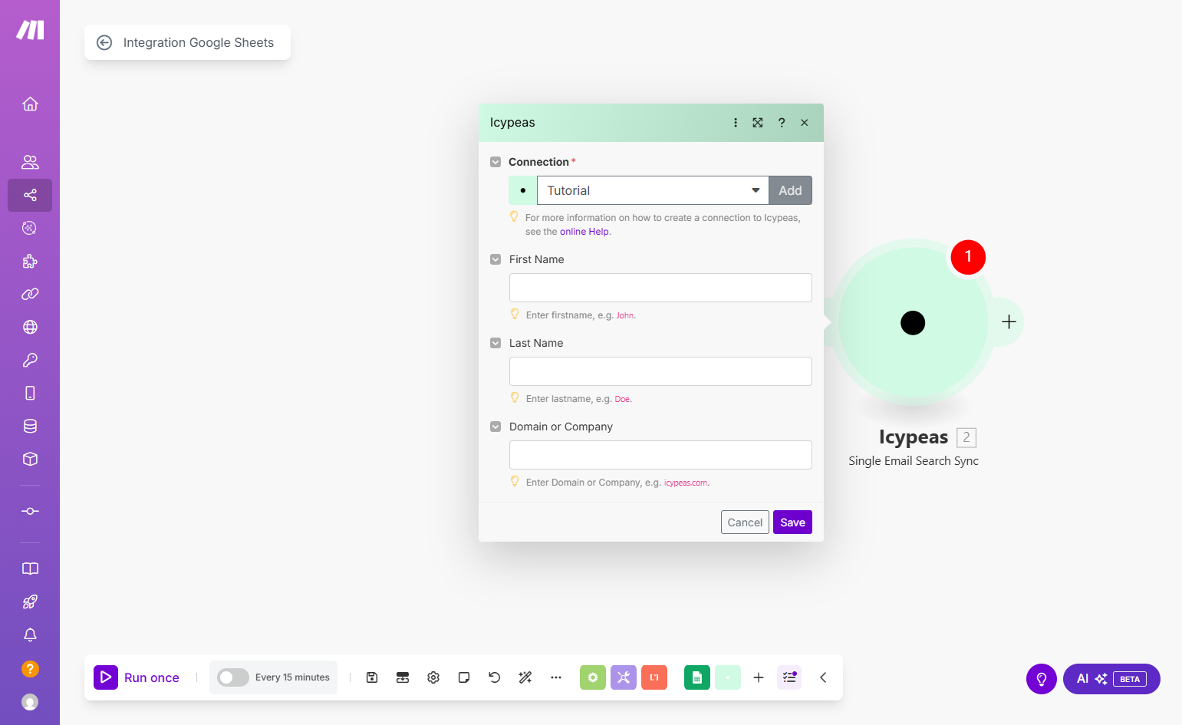The width and height of the screenshot is (1182, 725).
Task: Open the purple lightbulb tips button
Action: tap(1042, 679)
